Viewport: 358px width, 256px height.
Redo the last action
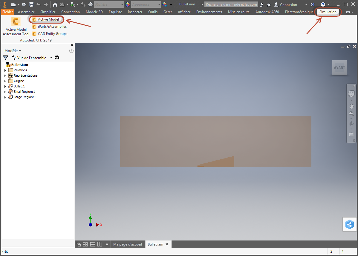46,4
